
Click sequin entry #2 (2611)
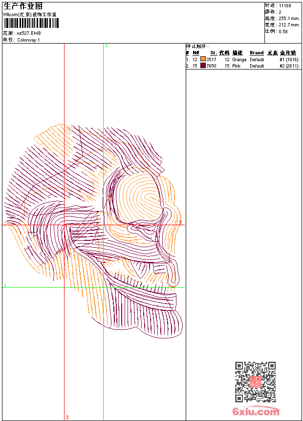tap(289, 66)
